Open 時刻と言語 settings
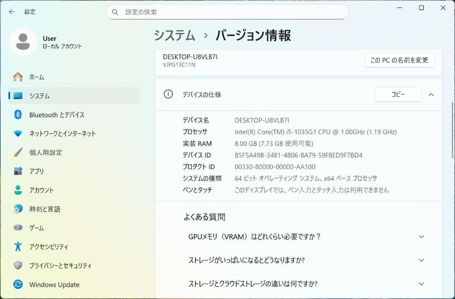This screenshot has height=299, width=455. click(x=17, y=209)
